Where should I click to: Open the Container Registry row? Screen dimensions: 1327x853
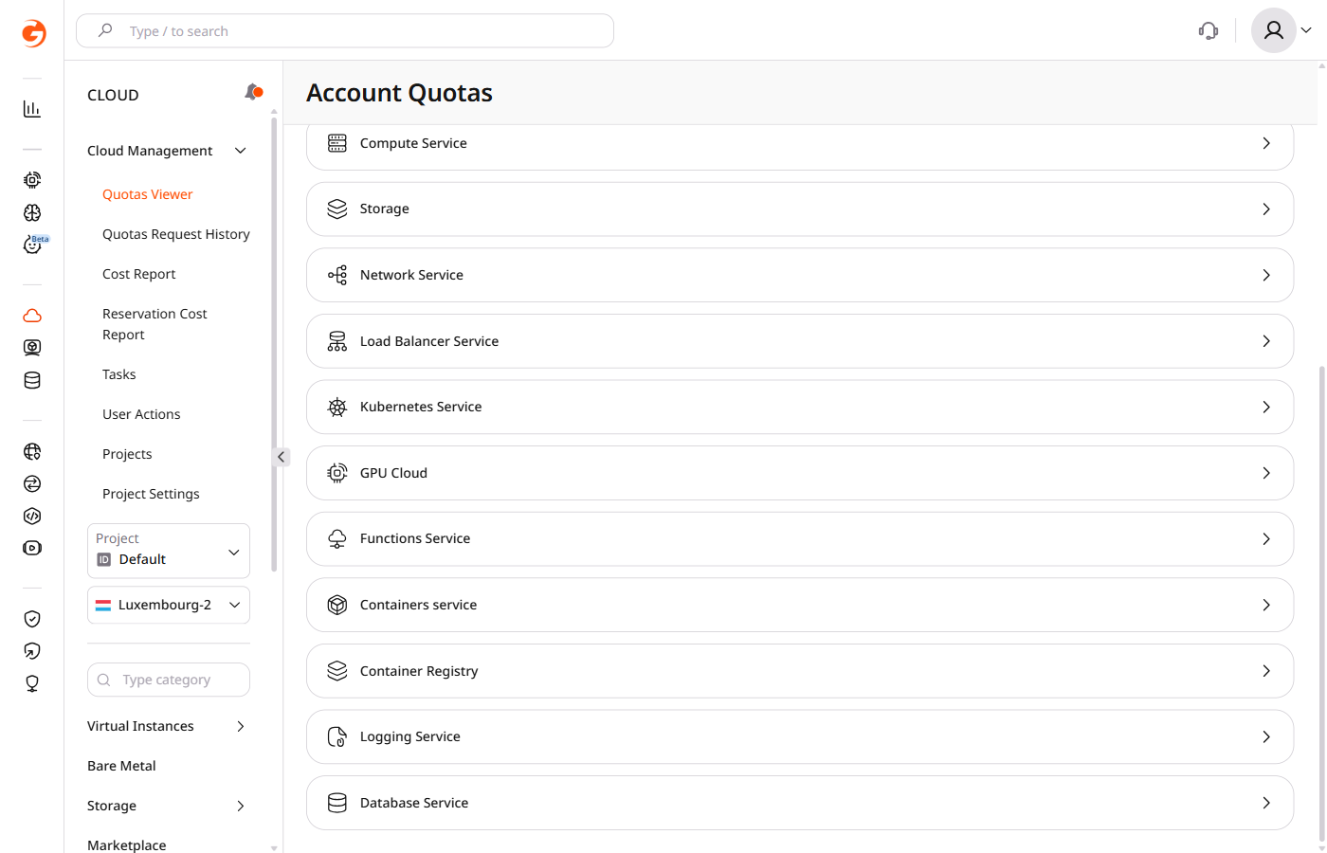point(800,671)
